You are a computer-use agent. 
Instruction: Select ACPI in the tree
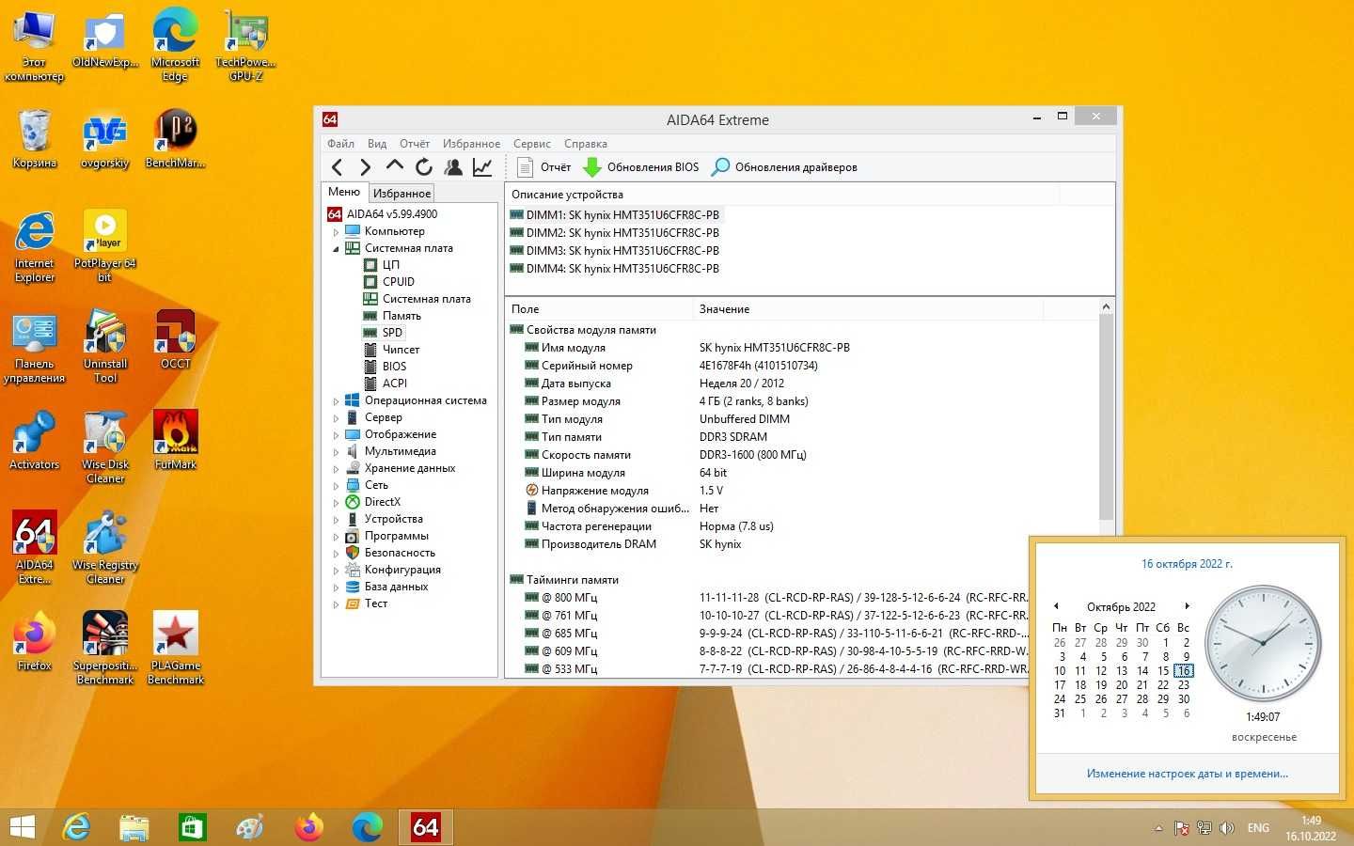coord(394,384)
